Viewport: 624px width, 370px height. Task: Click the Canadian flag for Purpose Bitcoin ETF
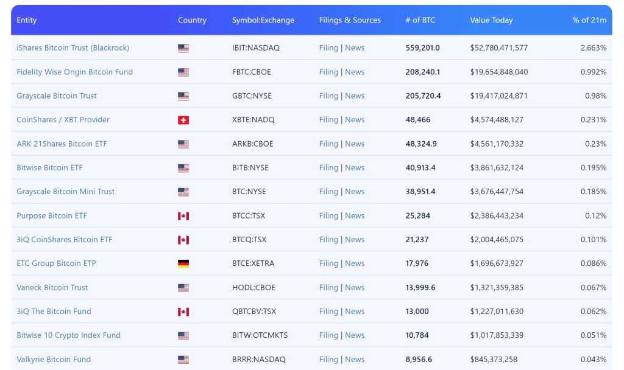[x=183, y=216]
